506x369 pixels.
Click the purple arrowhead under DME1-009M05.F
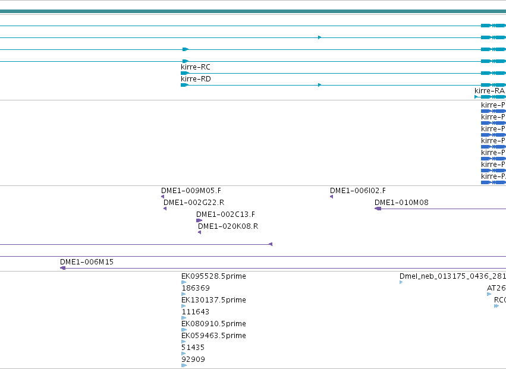(163, 197)
